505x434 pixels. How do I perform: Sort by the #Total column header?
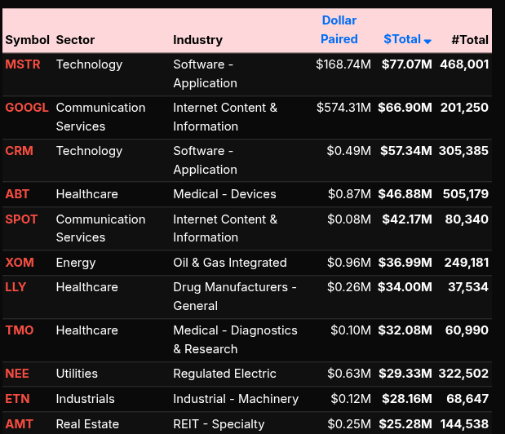coord(469,39)
